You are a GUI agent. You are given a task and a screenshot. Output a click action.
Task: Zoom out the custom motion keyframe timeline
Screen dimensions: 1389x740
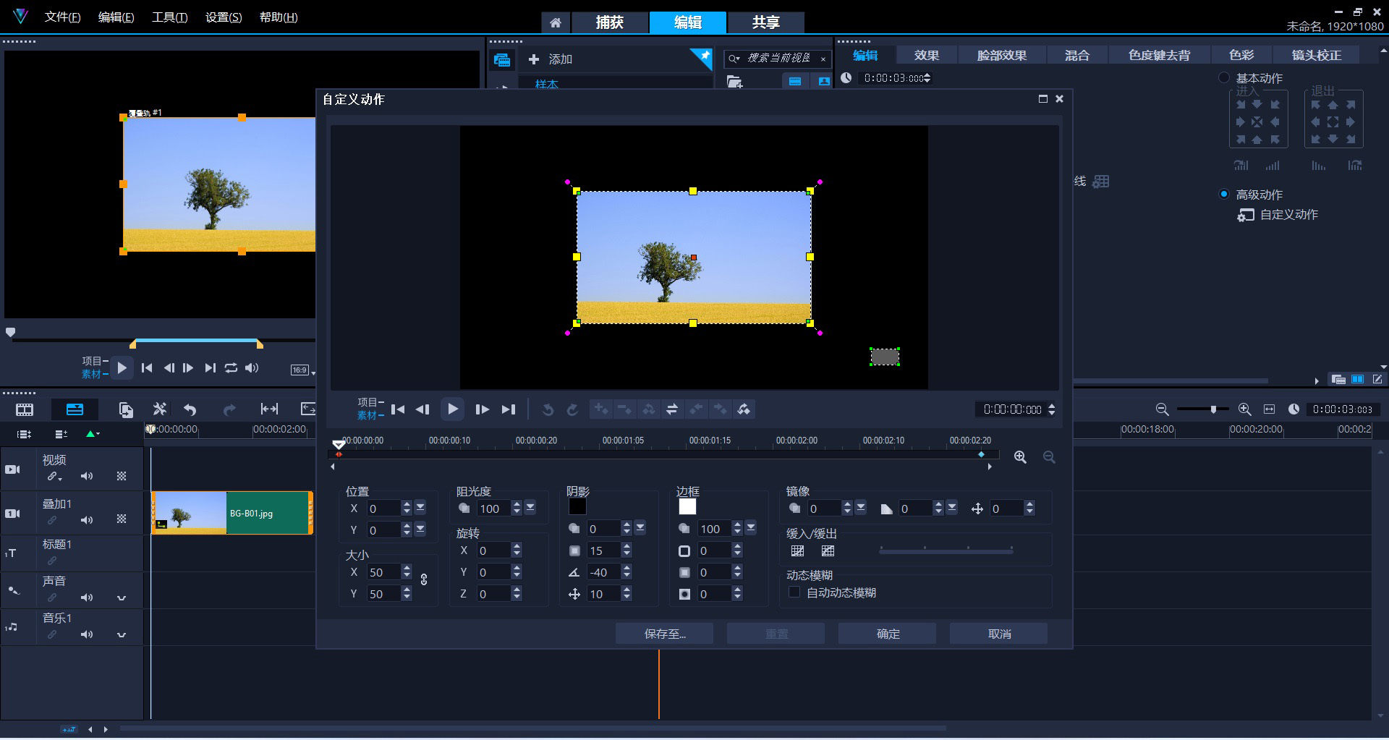pyautogui.click(x=1049, y=457)
